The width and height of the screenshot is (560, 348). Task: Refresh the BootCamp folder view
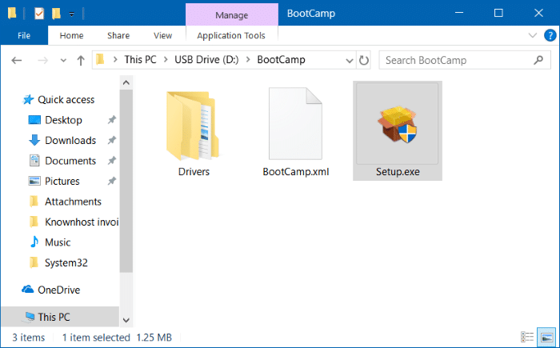(363, 60)
